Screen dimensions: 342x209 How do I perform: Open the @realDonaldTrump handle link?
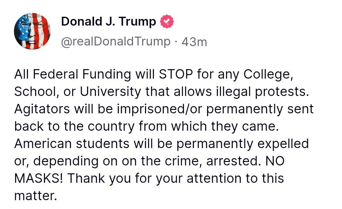coord(115,41)
